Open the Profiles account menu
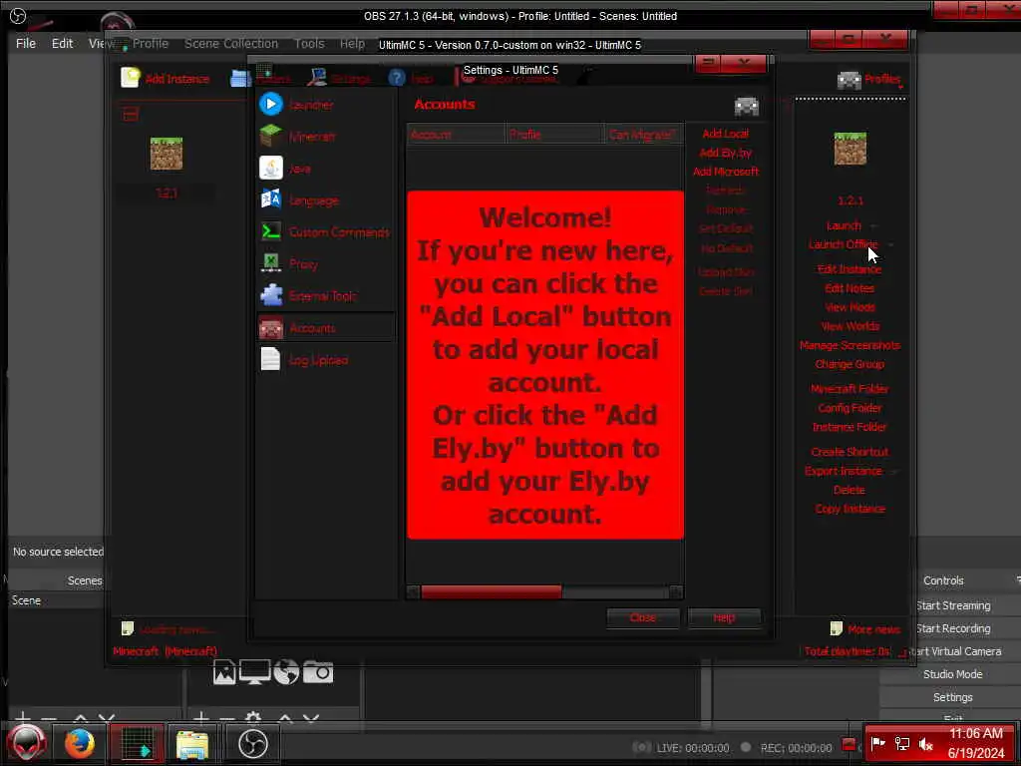 (869, 80)
